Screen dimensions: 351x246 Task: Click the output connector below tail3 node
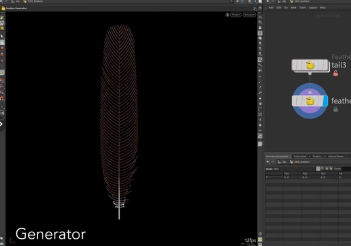310,74
